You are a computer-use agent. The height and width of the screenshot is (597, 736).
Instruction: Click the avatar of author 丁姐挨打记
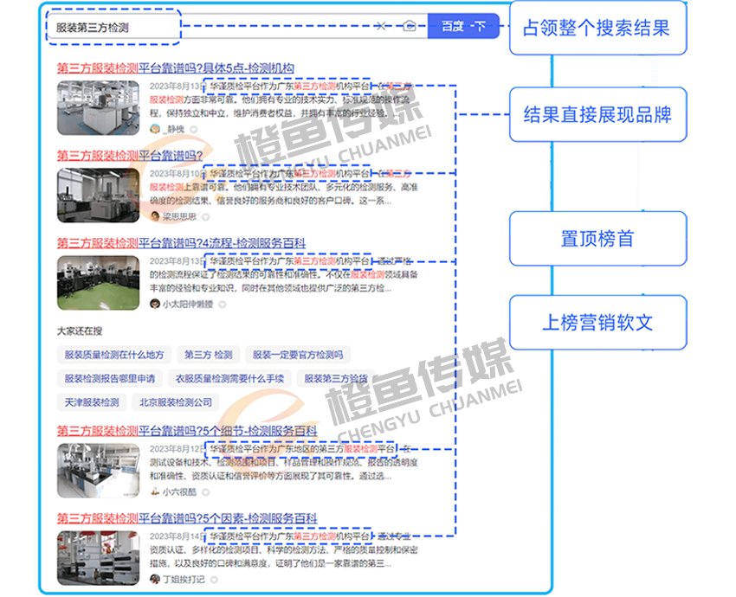coord(155,579)
